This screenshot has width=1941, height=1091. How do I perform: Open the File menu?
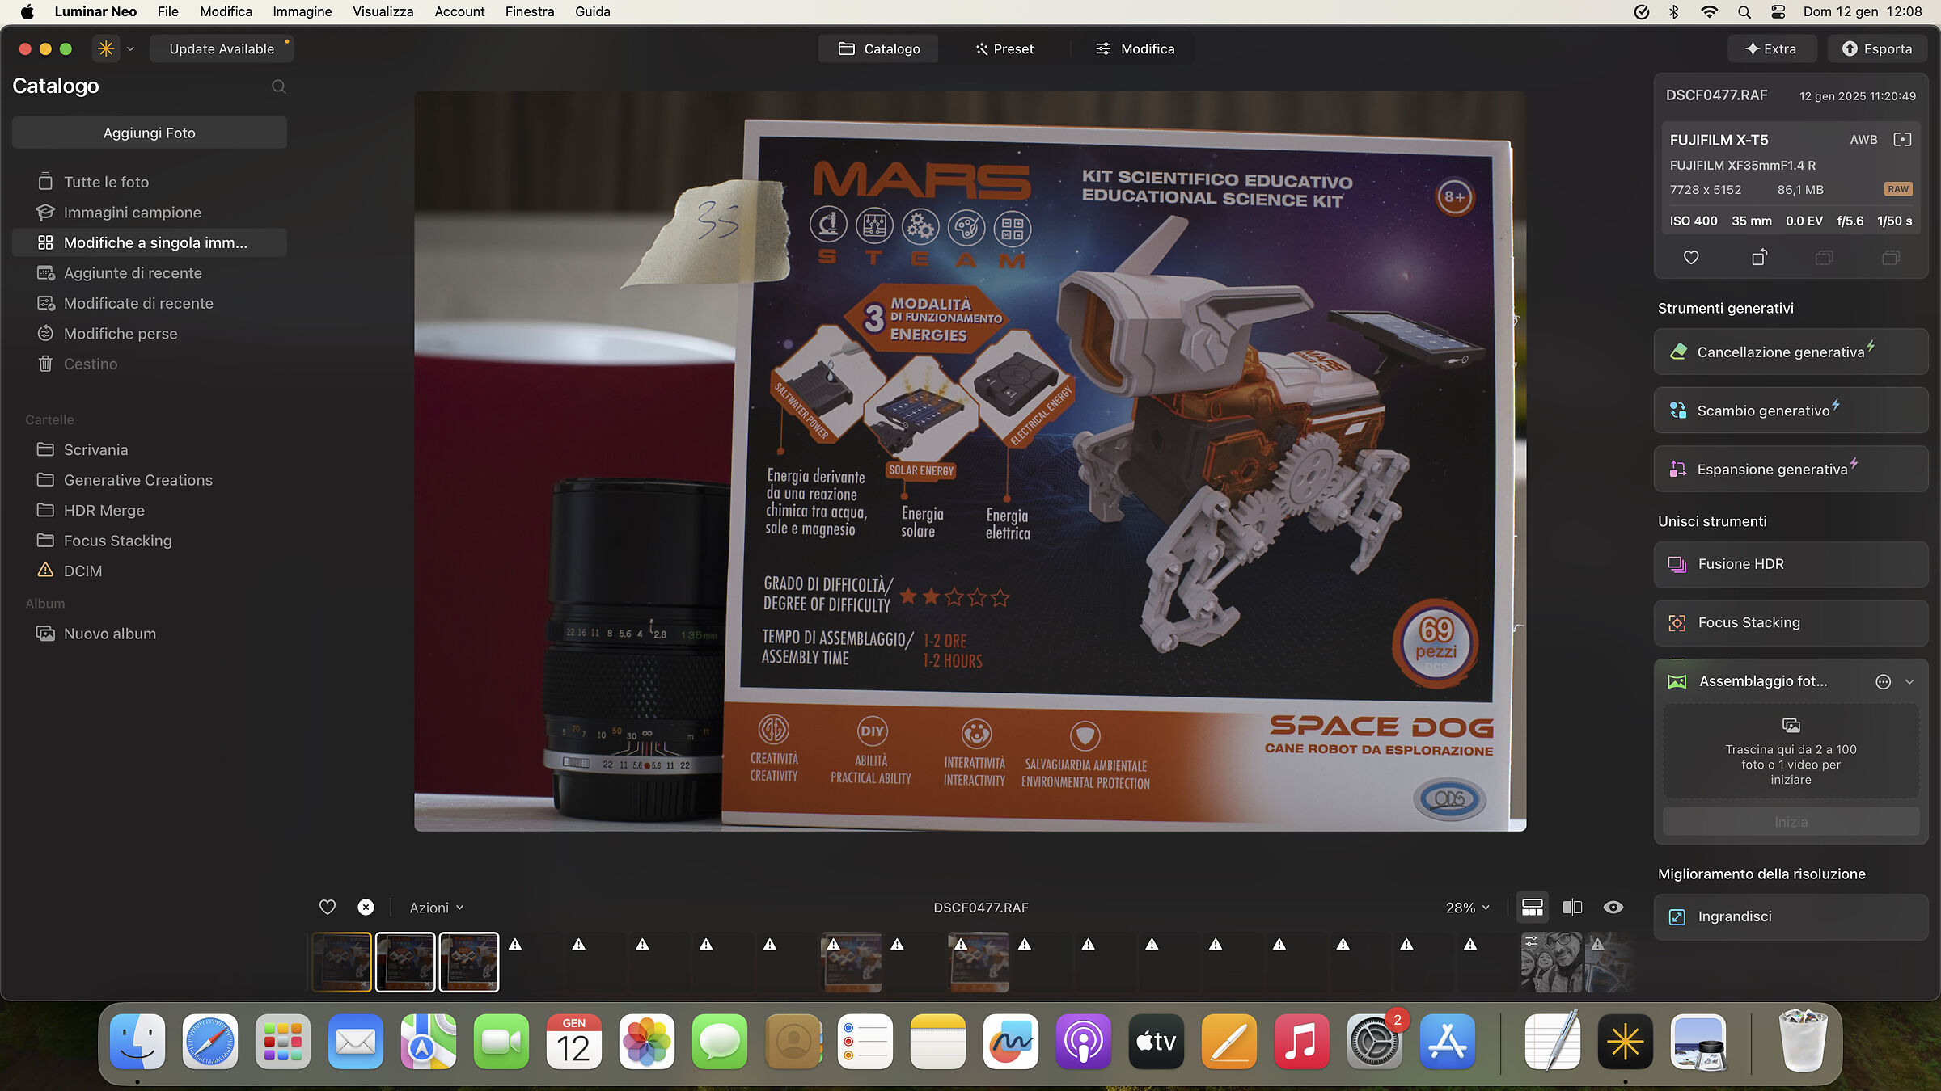click(x=168, y=11)
